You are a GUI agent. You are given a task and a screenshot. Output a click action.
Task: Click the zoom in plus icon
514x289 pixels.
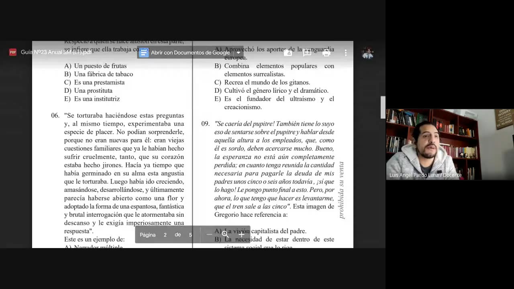tap(241, 234)
